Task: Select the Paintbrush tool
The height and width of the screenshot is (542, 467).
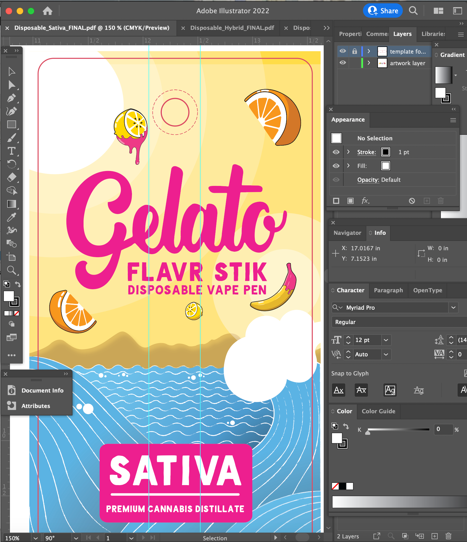Action: coord(12,138)
